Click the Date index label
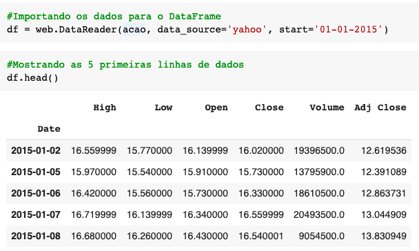 [49, 129]
